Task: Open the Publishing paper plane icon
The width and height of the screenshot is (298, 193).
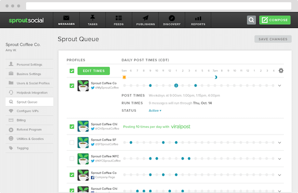Action: click(x=145, y=18)
